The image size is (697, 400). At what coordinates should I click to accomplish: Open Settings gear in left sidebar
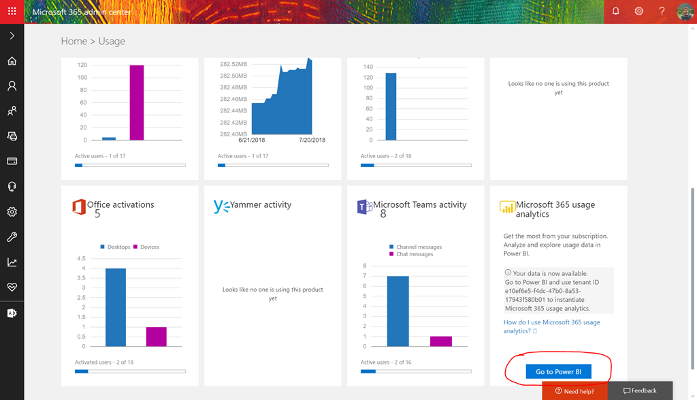tap(12, 212)
